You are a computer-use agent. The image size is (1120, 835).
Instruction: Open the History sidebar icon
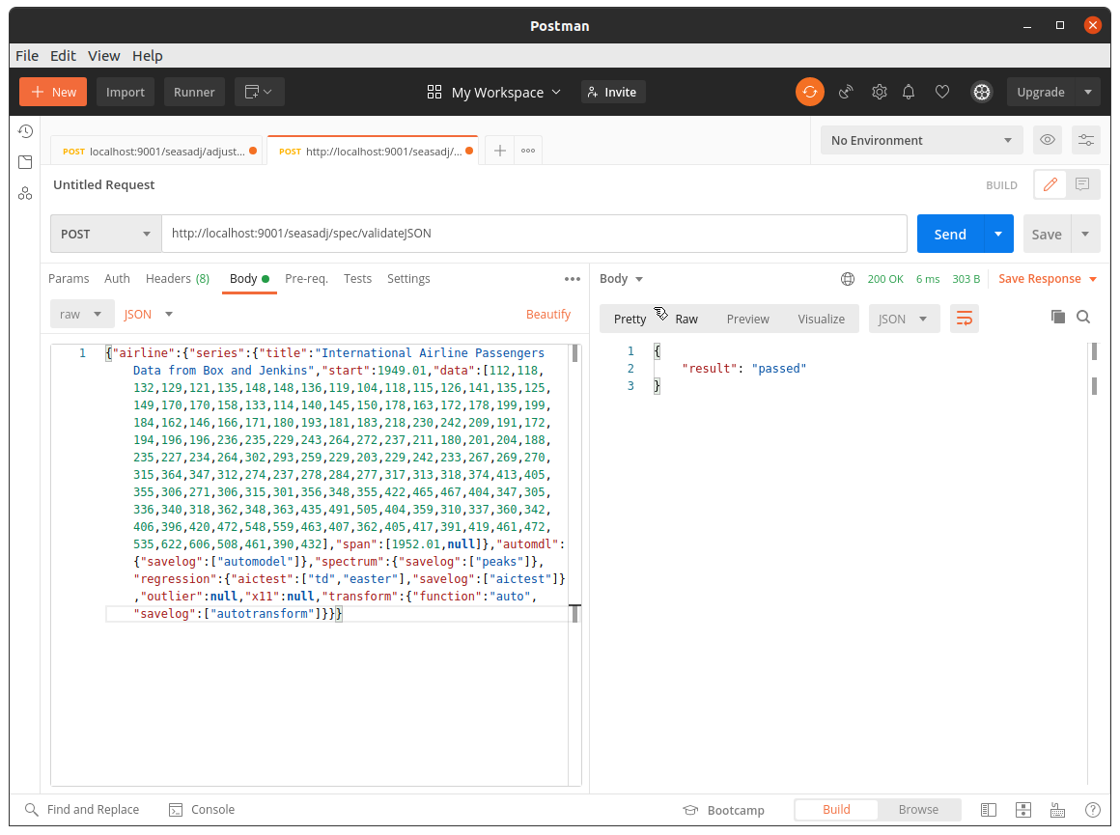click(25, 131)
